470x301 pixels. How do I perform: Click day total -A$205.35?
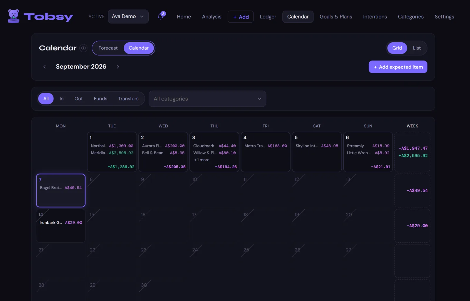coord(174,167)
